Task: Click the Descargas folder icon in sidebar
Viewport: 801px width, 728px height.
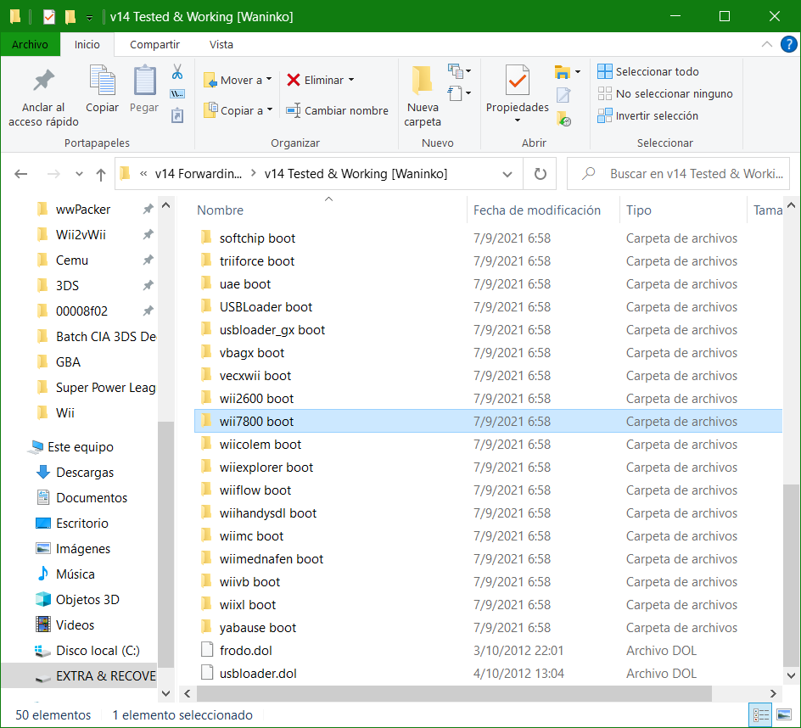Action: point(43,472)
